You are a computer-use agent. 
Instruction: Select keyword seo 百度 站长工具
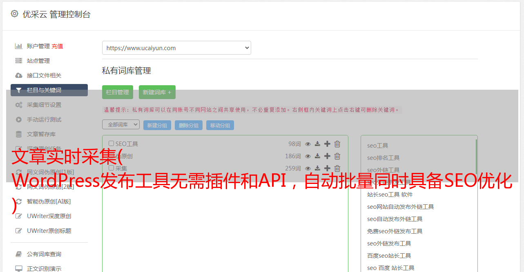(391, 268)
